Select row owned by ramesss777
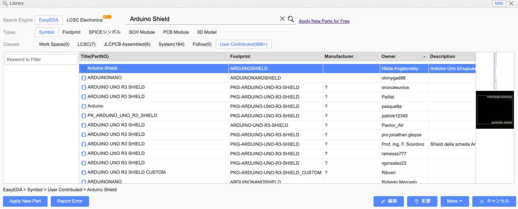The image size is (518, 209). [x=277, y=154]
